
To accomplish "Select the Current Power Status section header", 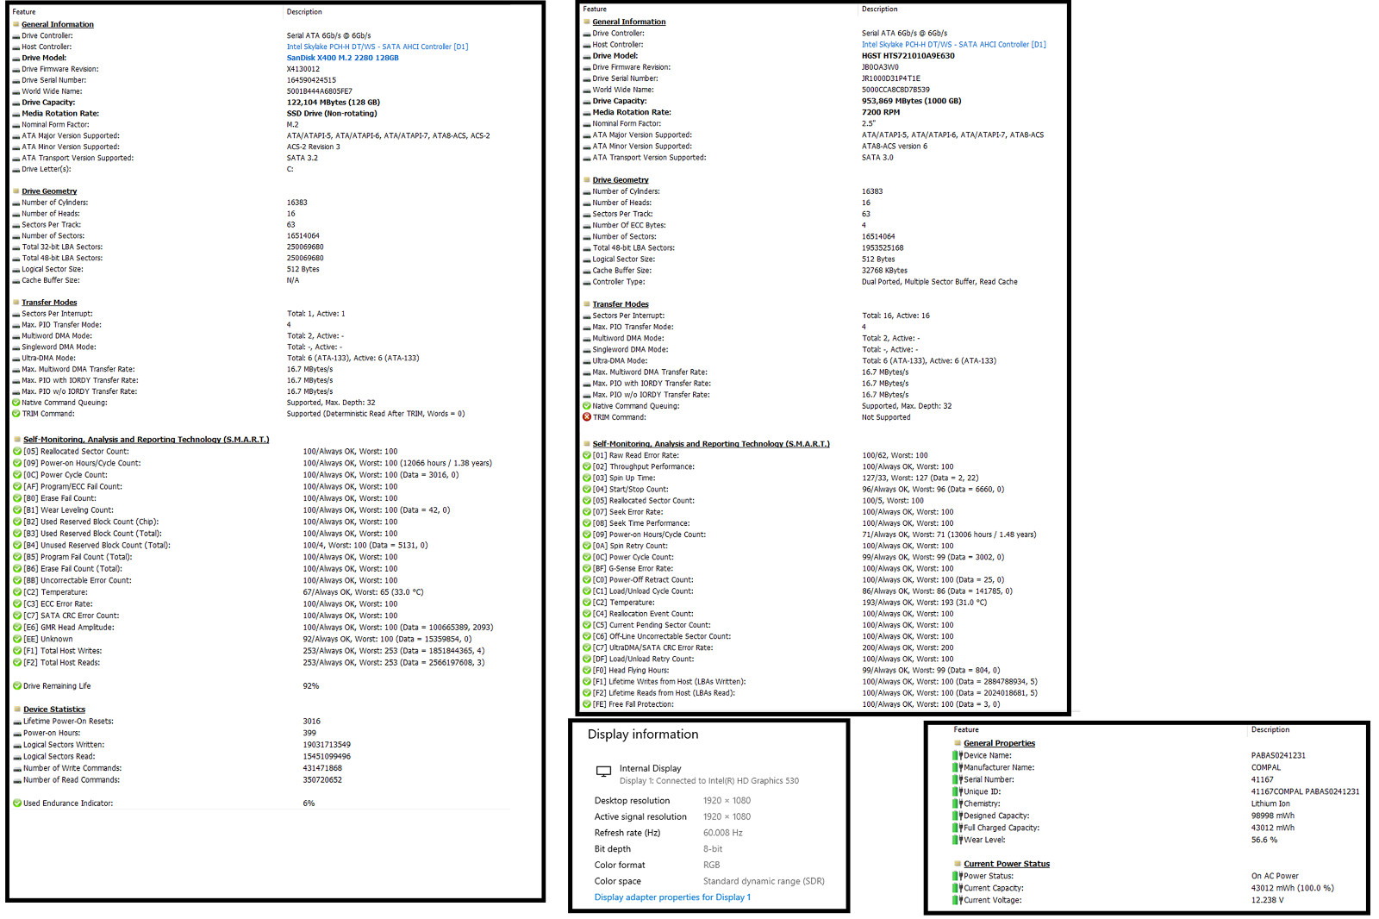I will [x=1007, y=864].
